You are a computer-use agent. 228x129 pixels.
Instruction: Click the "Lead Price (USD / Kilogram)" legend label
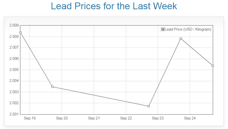point(188,30)
